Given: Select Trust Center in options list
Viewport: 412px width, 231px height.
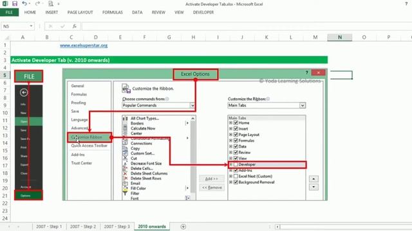Looking at the screenshot, I should click(82, 163).
